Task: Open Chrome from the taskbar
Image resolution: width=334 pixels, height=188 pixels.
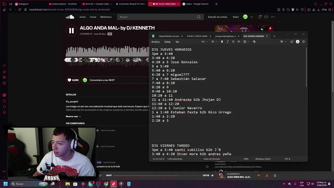Action: click(106, 184)
